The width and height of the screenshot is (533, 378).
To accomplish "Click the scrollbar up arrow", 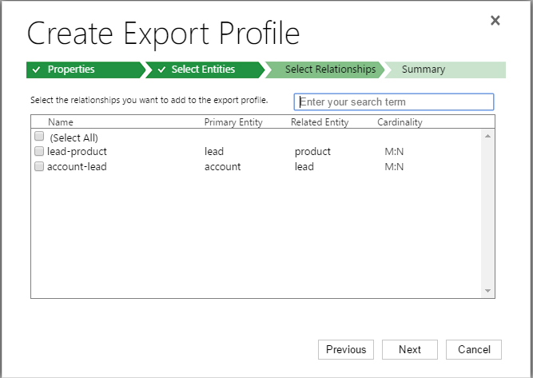I will pos(487,137).
